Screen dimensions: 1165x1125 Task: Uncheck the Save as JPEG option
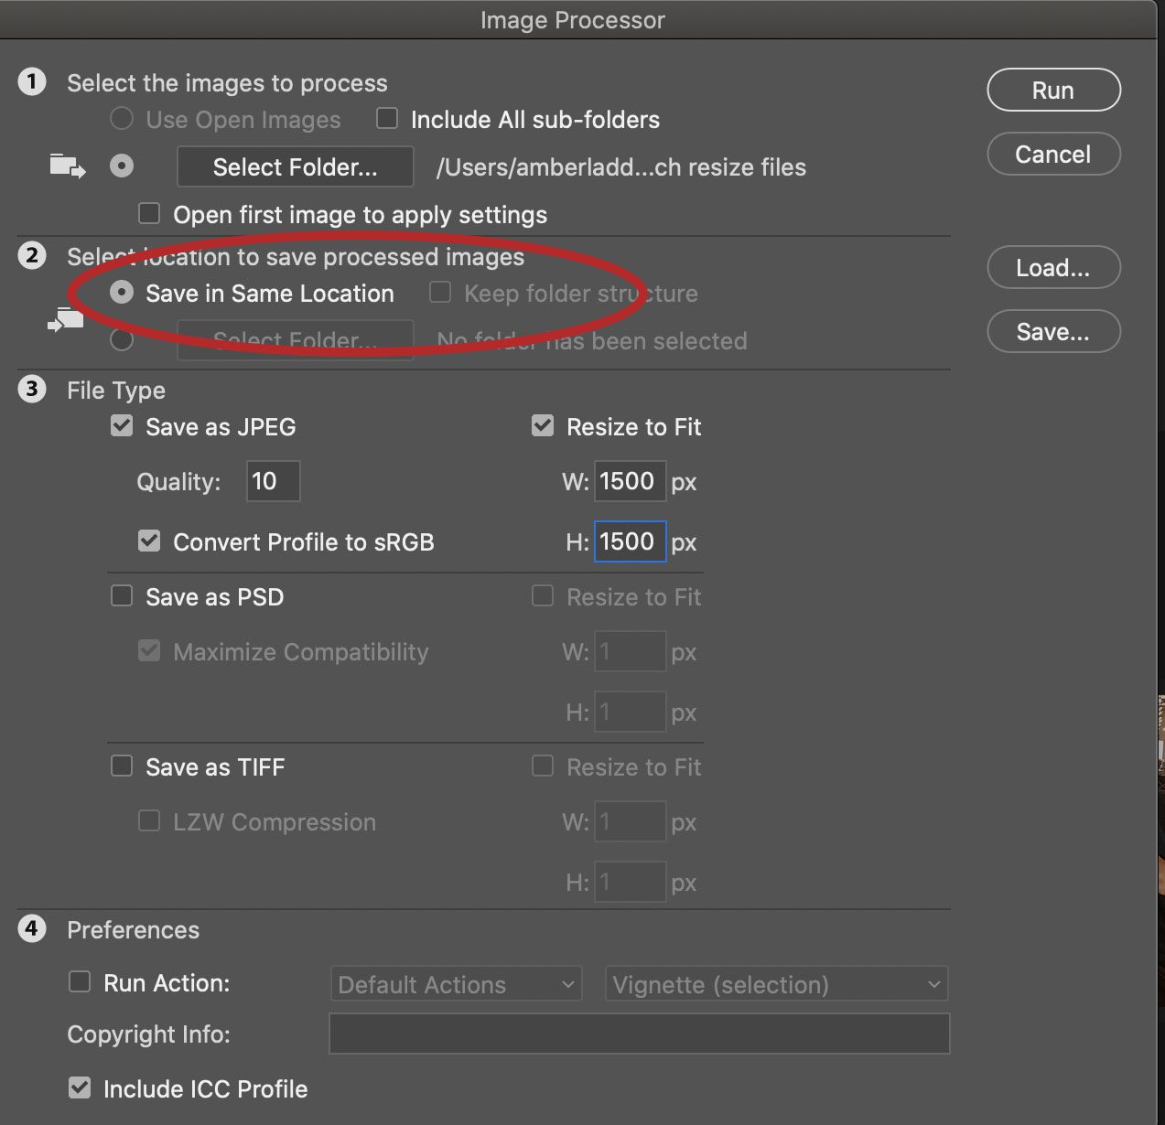[x=122, y=426]
